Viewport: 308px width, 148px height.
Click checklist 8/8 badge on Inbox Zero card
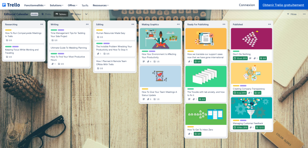click(x=197, y=134)
